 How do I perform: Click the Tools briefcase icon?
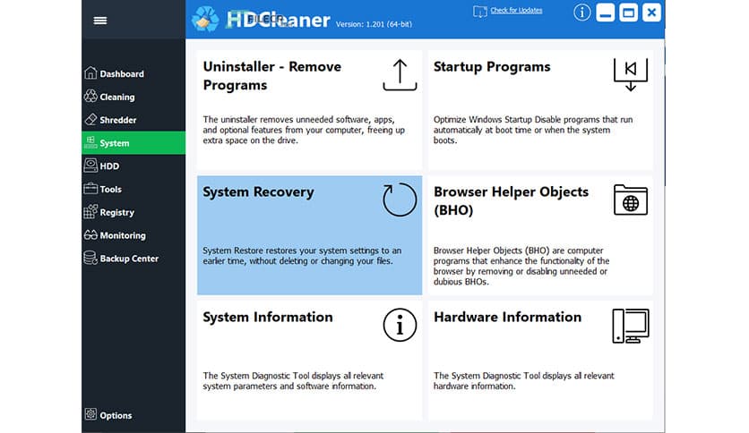click(x=90, y=189)
